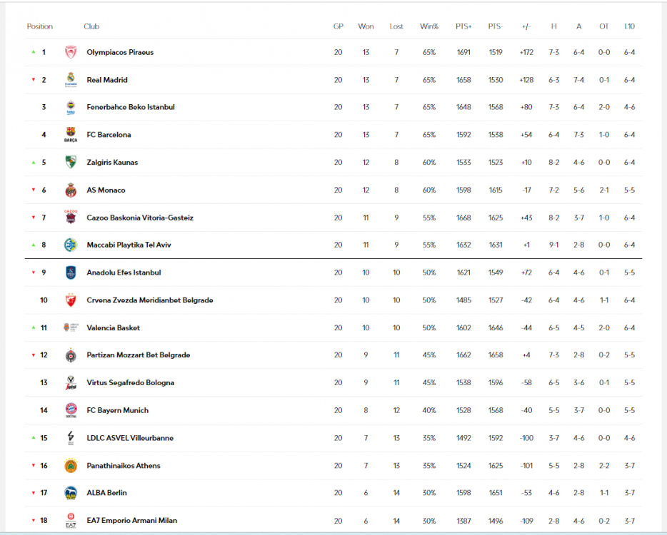Screen dimensions: 667x535
Task: Open the Anadolu Efes Istanbul team link
Action: (124, 272)
